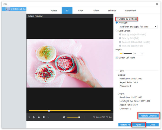Mute the preview volume speaker icon
The image size is (162, 130).
pos(64,117)
